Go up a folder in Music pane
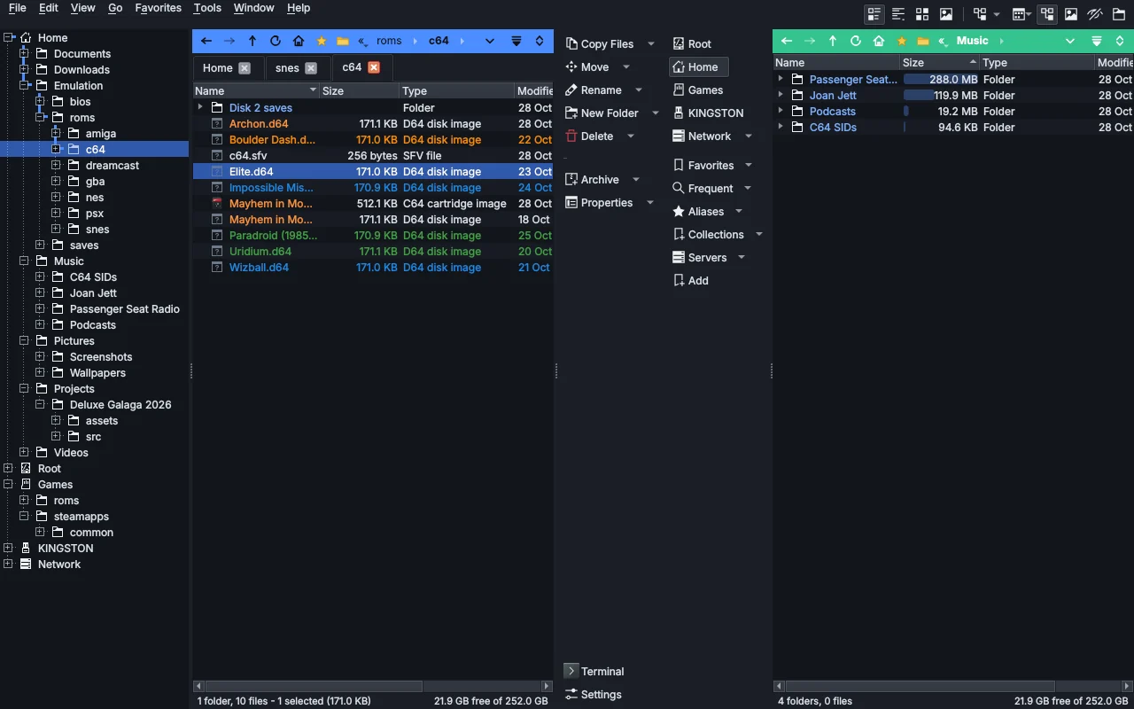The image size is (1134, 709). (833, 41)
